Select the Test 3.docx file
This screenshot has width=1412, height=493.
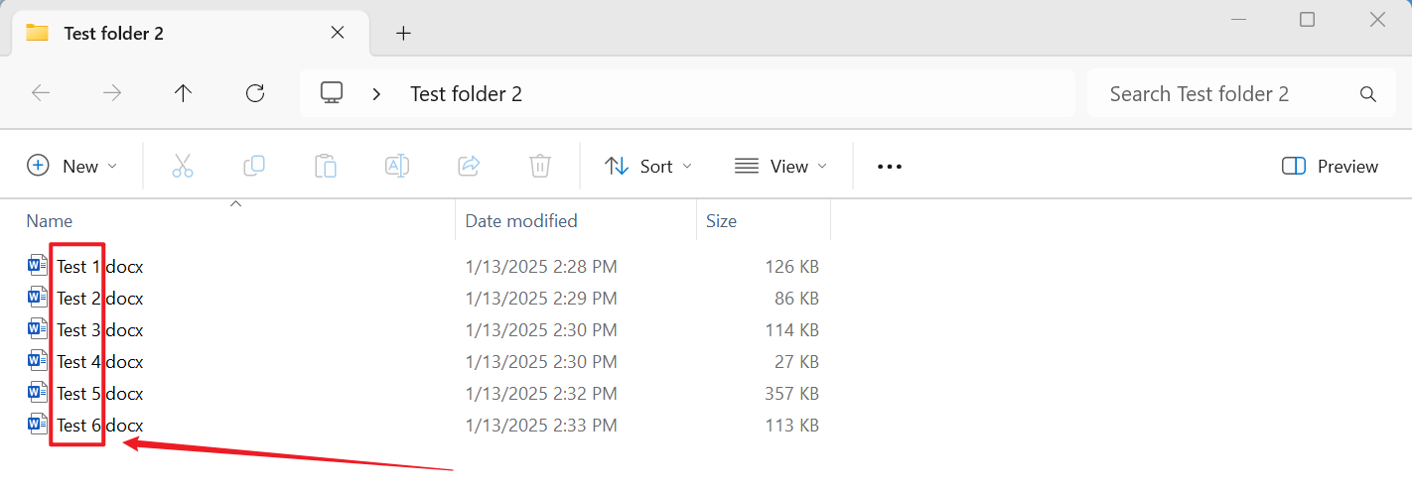click(99, 330)
